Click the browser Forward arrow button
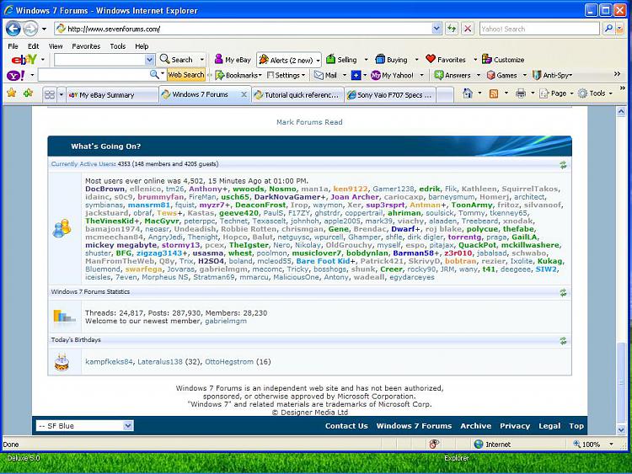 pos(30,29)
